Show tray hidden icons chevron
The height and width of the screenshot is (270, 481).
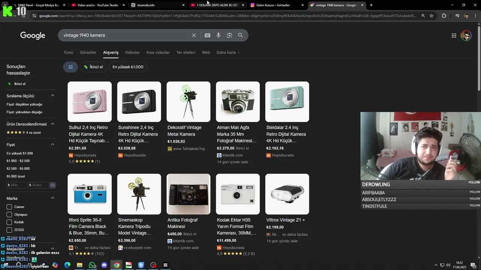coord(436,265)
